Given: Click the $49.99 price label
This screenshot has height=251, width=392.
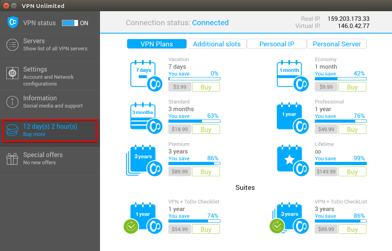Looking at the screenshot, I should tap(326, 129).
